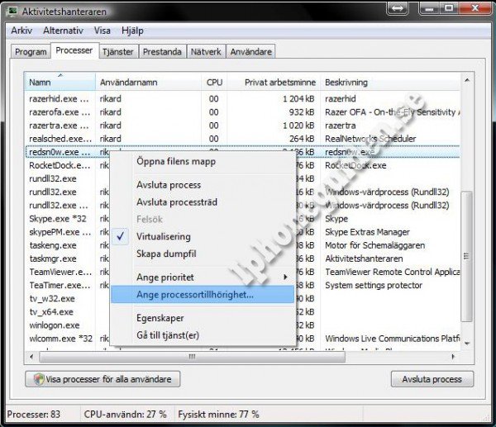Click the Skype Extras Manager description
The image size is (496, 427).
(367, 232)
